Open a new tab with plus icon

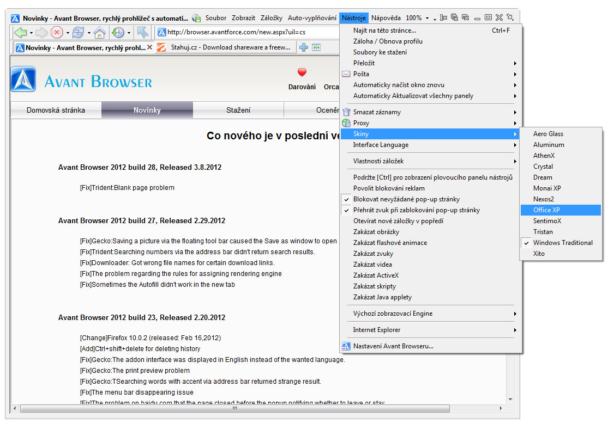point(304,47)
